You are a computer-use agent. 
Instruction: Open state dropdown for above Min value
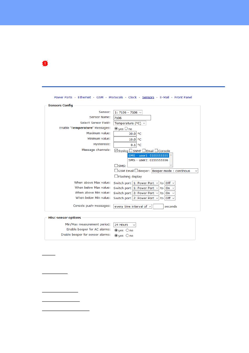(x=170, y=193)
